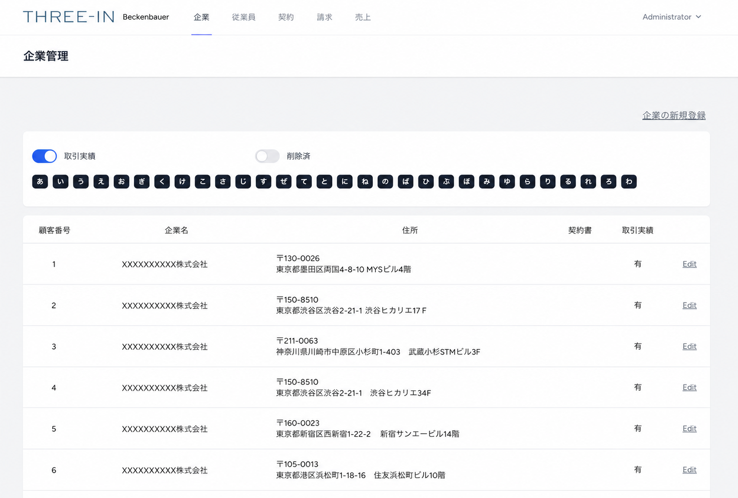Filter companies by に
The width and height of the screenshot is (738, 498).
345,182
